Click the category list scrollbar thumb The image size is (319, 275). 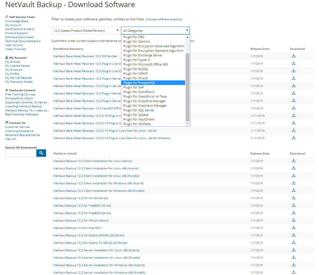pyautogui.click(x=187, y=87)
